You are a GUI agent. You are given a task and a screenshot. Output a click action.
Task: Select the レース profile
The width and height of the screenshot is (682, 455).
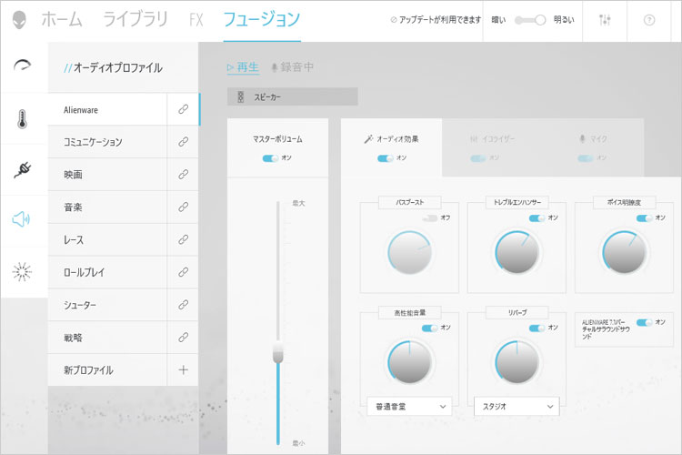(x=107, y=239)
